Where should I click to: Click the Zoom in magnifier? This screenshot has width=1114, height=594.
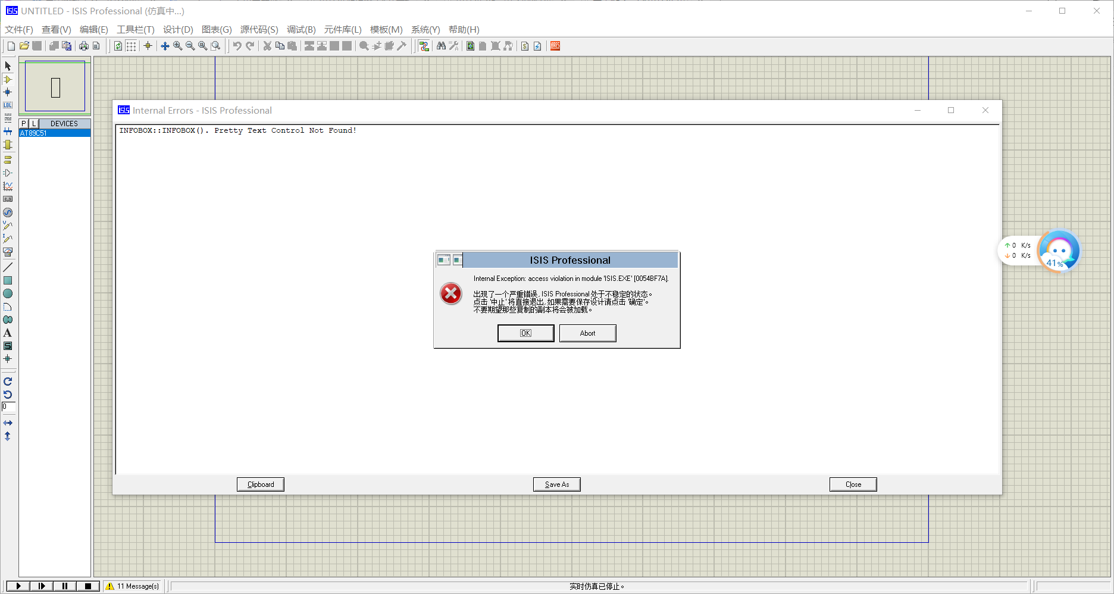click(x=177, y=46)
